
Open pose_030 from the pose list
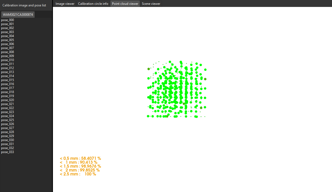7,140
